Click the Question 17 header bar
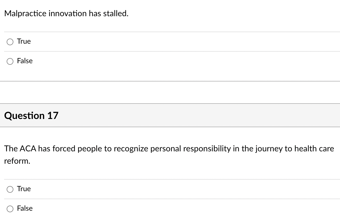The height and width of the screenshot is (222, 340). pyautogui.click(x=31, y=115)
